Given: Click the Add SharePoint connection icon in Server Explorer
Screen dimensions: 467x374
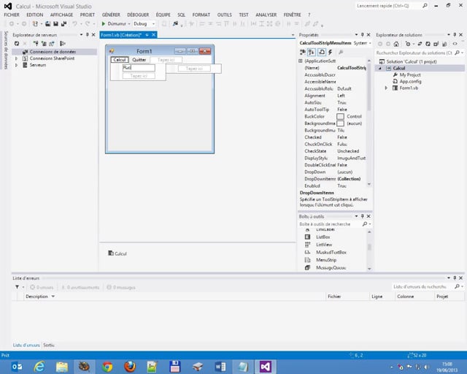Looking at the screenshot, I should (52, 44).
